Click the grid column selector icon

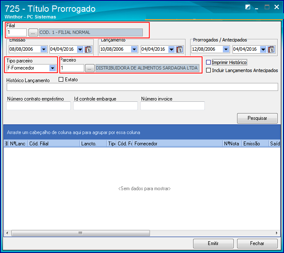click(6, 143)
